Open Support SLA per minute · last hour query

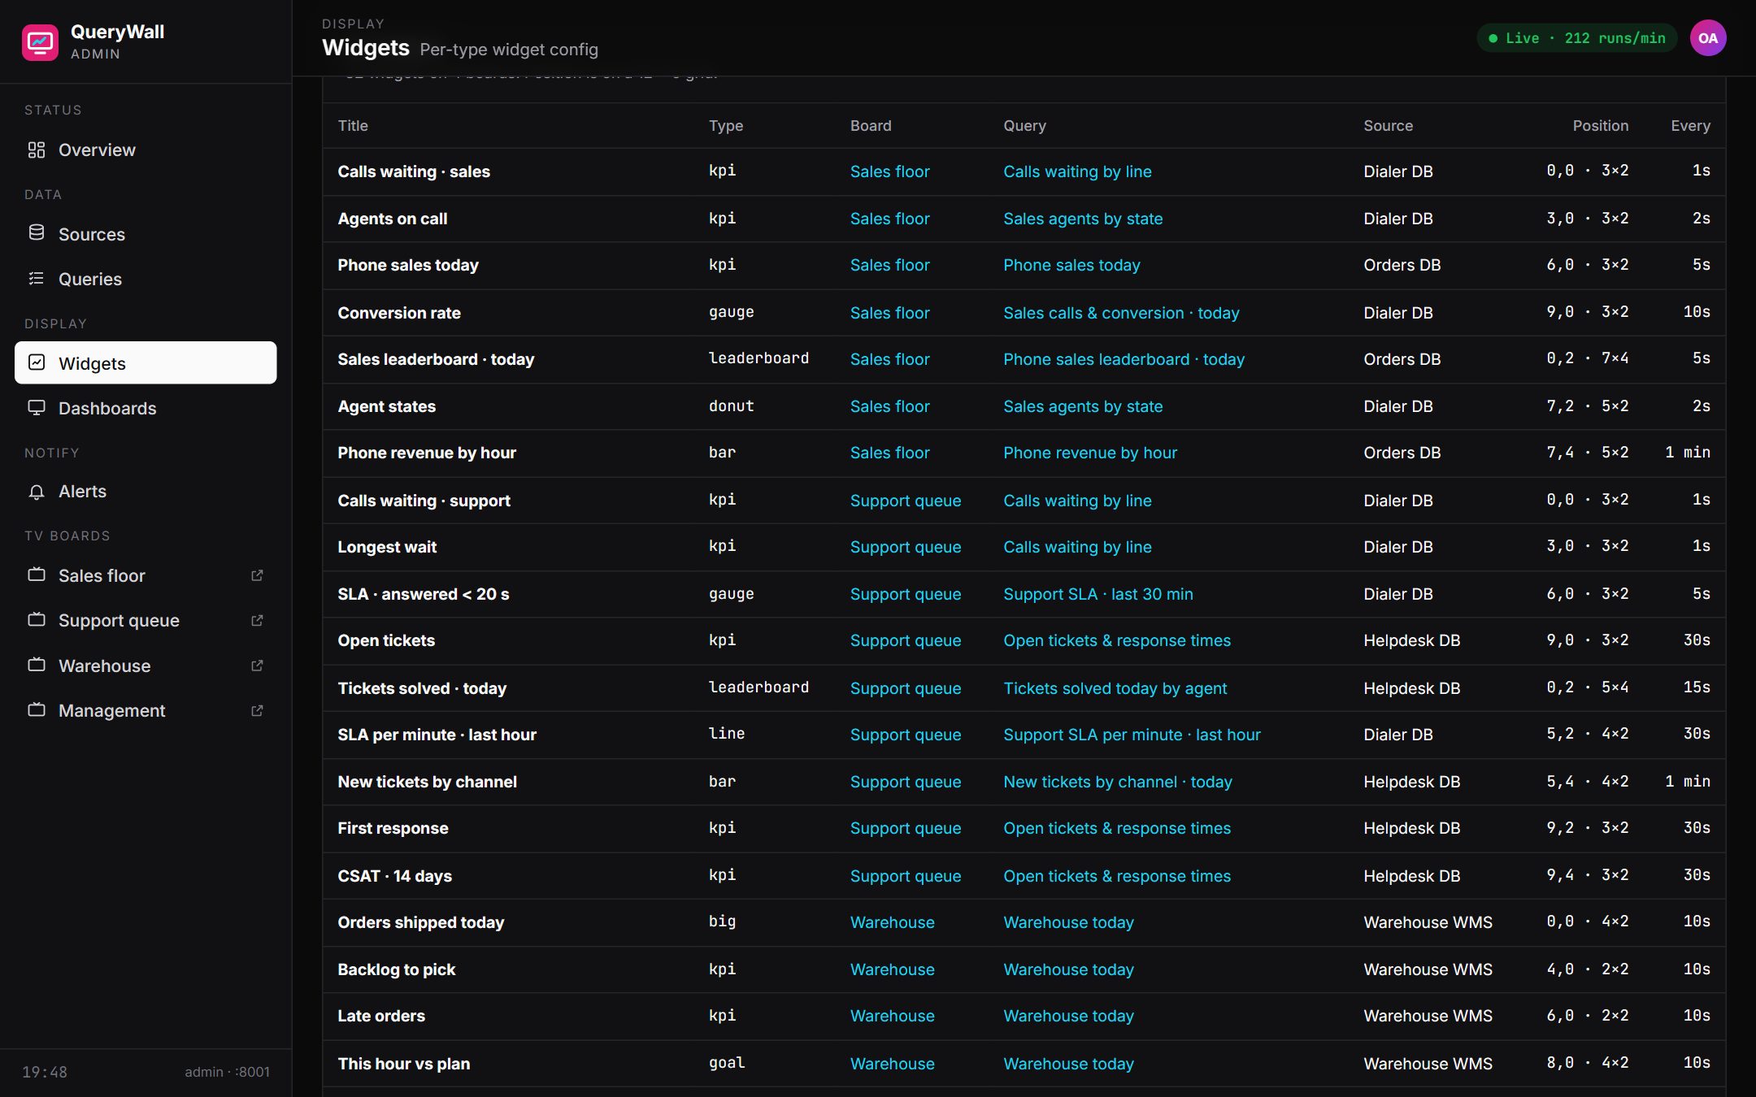point(1132,735)
